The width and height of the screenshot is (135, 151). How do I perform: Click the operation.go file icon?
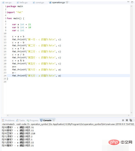50,2
